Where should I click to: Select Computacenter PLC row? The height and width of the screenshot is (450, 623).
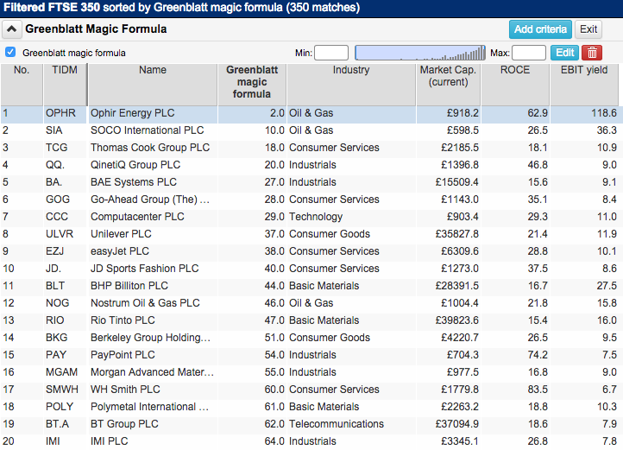click(311, 217)
